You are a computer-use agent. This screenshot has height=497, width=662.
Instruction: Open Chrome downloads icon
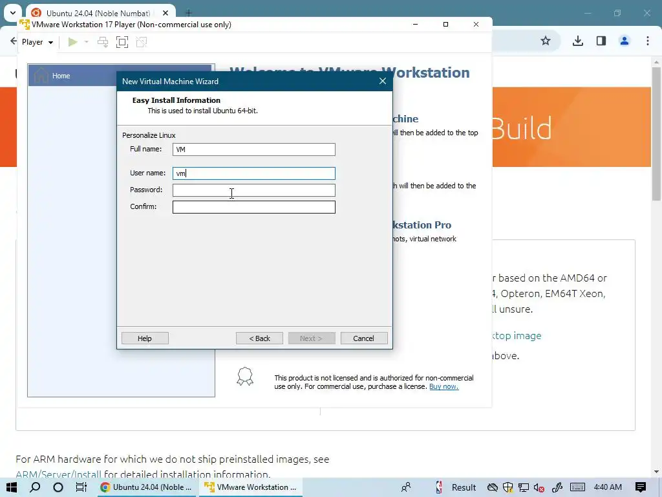pos(577,41)
